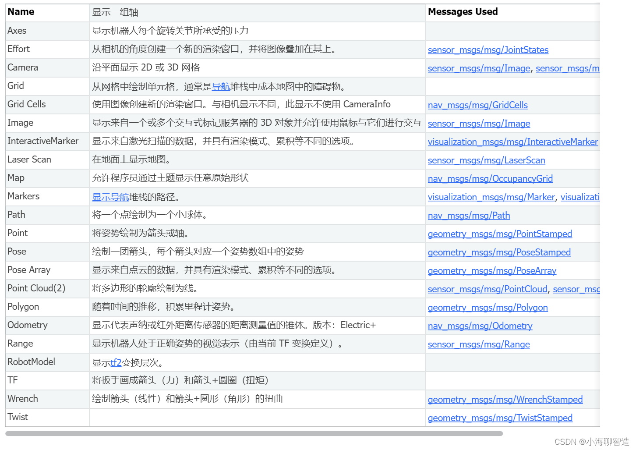This screenshot has width=636, height=450.
Task: Select the InteractiveMarker name cell
Action: coord(47,142)
